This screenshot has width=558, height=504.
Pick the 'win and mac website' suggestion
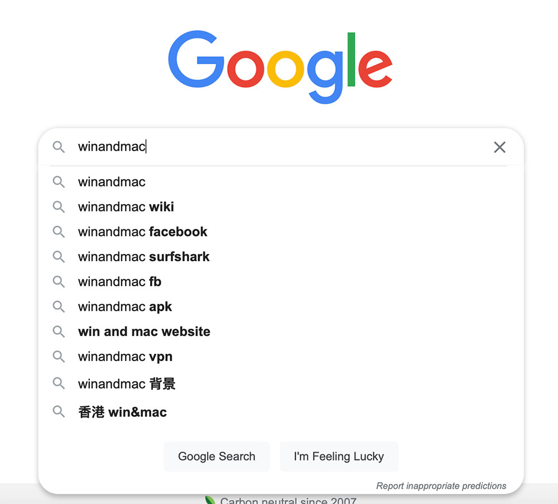point(144,332)
